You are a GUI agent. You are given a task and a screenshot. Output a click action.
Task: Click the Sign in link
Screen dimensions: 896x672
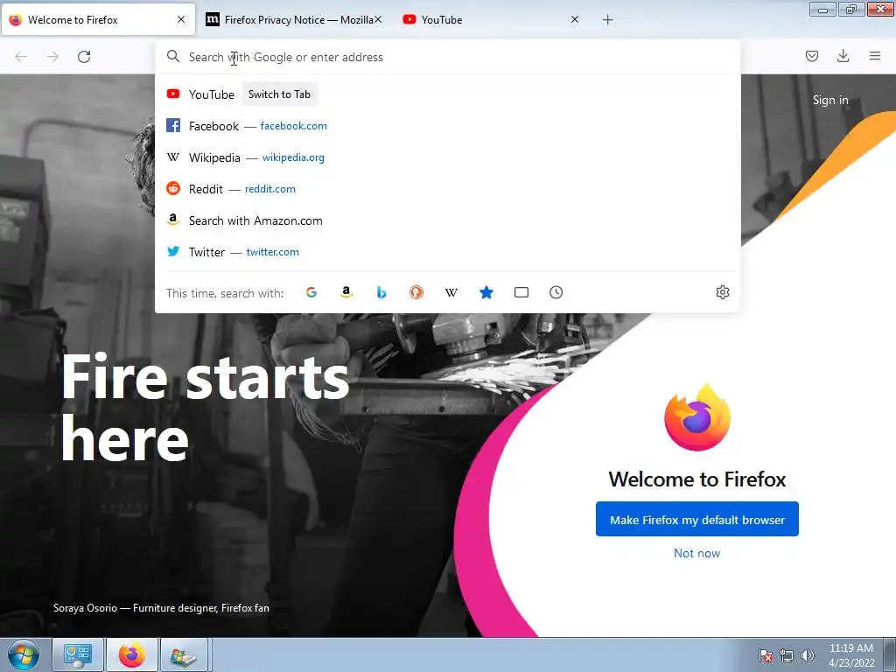tap(830, 100)
